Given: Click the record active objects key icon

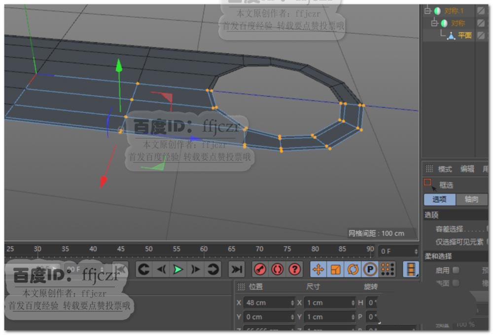Looking at the screenshot, I should pos(260,269).
